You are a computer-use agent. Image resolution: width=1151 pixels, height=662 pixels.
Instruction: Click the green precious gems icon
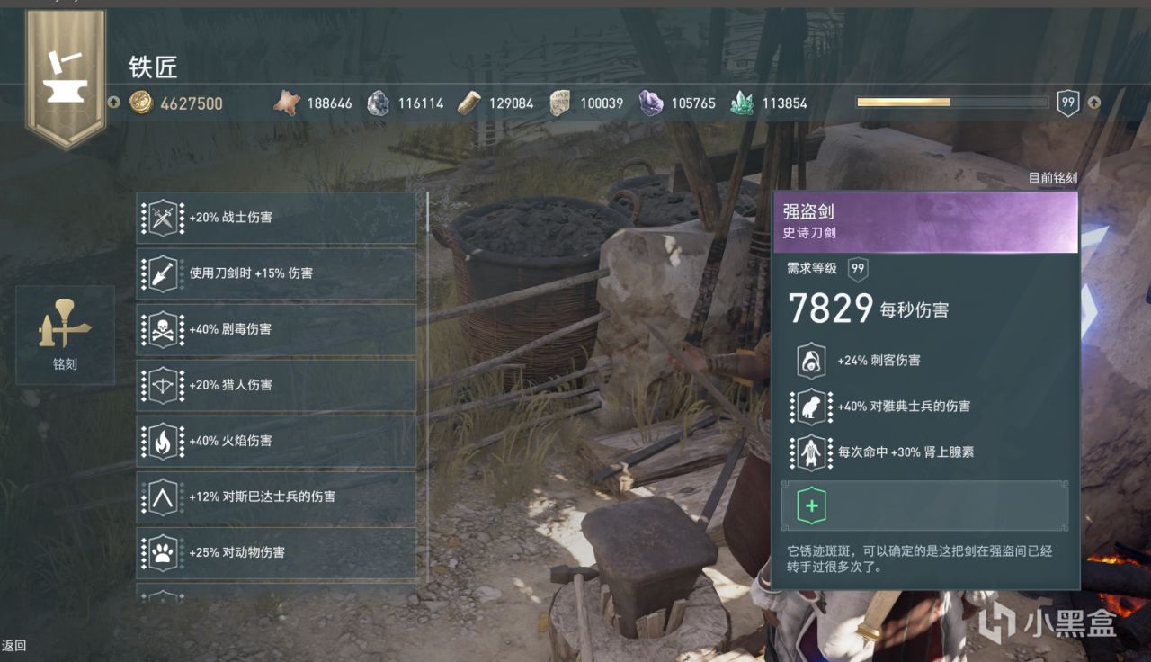point(742,103)
